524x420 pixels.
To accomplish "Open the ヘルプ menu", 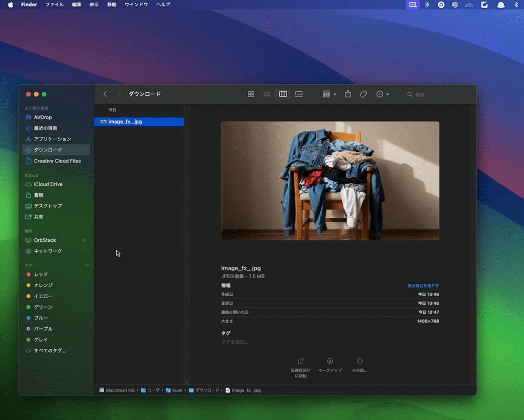I will 163,5.
